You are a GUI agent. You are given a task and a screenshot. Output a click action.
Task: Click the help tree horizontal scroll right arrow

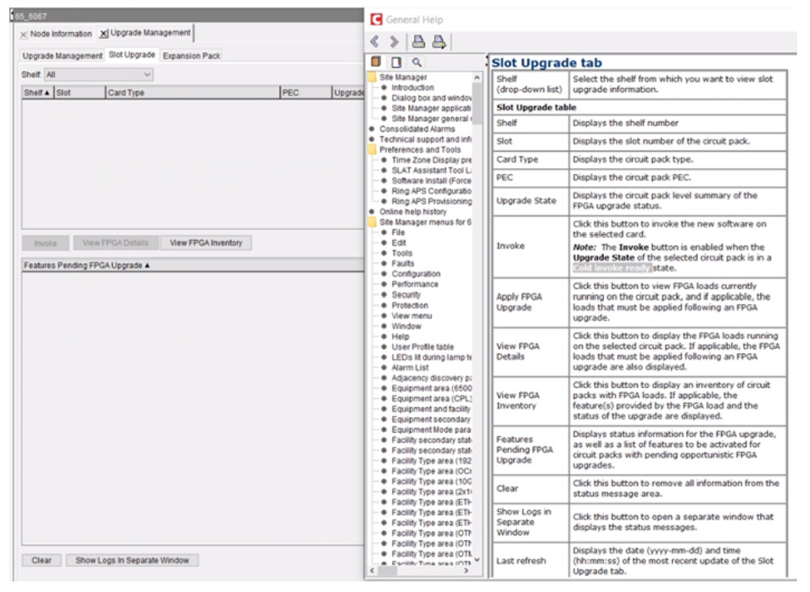(x=466, y=570)
